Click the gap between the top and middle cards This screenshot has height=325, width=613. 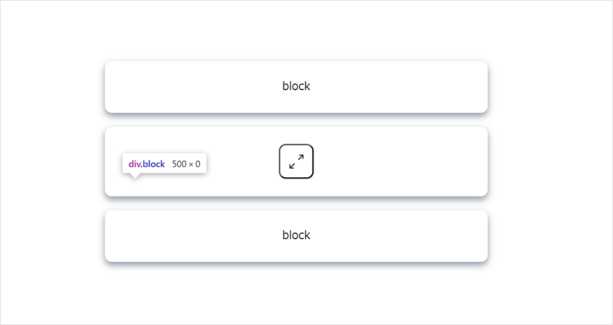coord(296,120)
